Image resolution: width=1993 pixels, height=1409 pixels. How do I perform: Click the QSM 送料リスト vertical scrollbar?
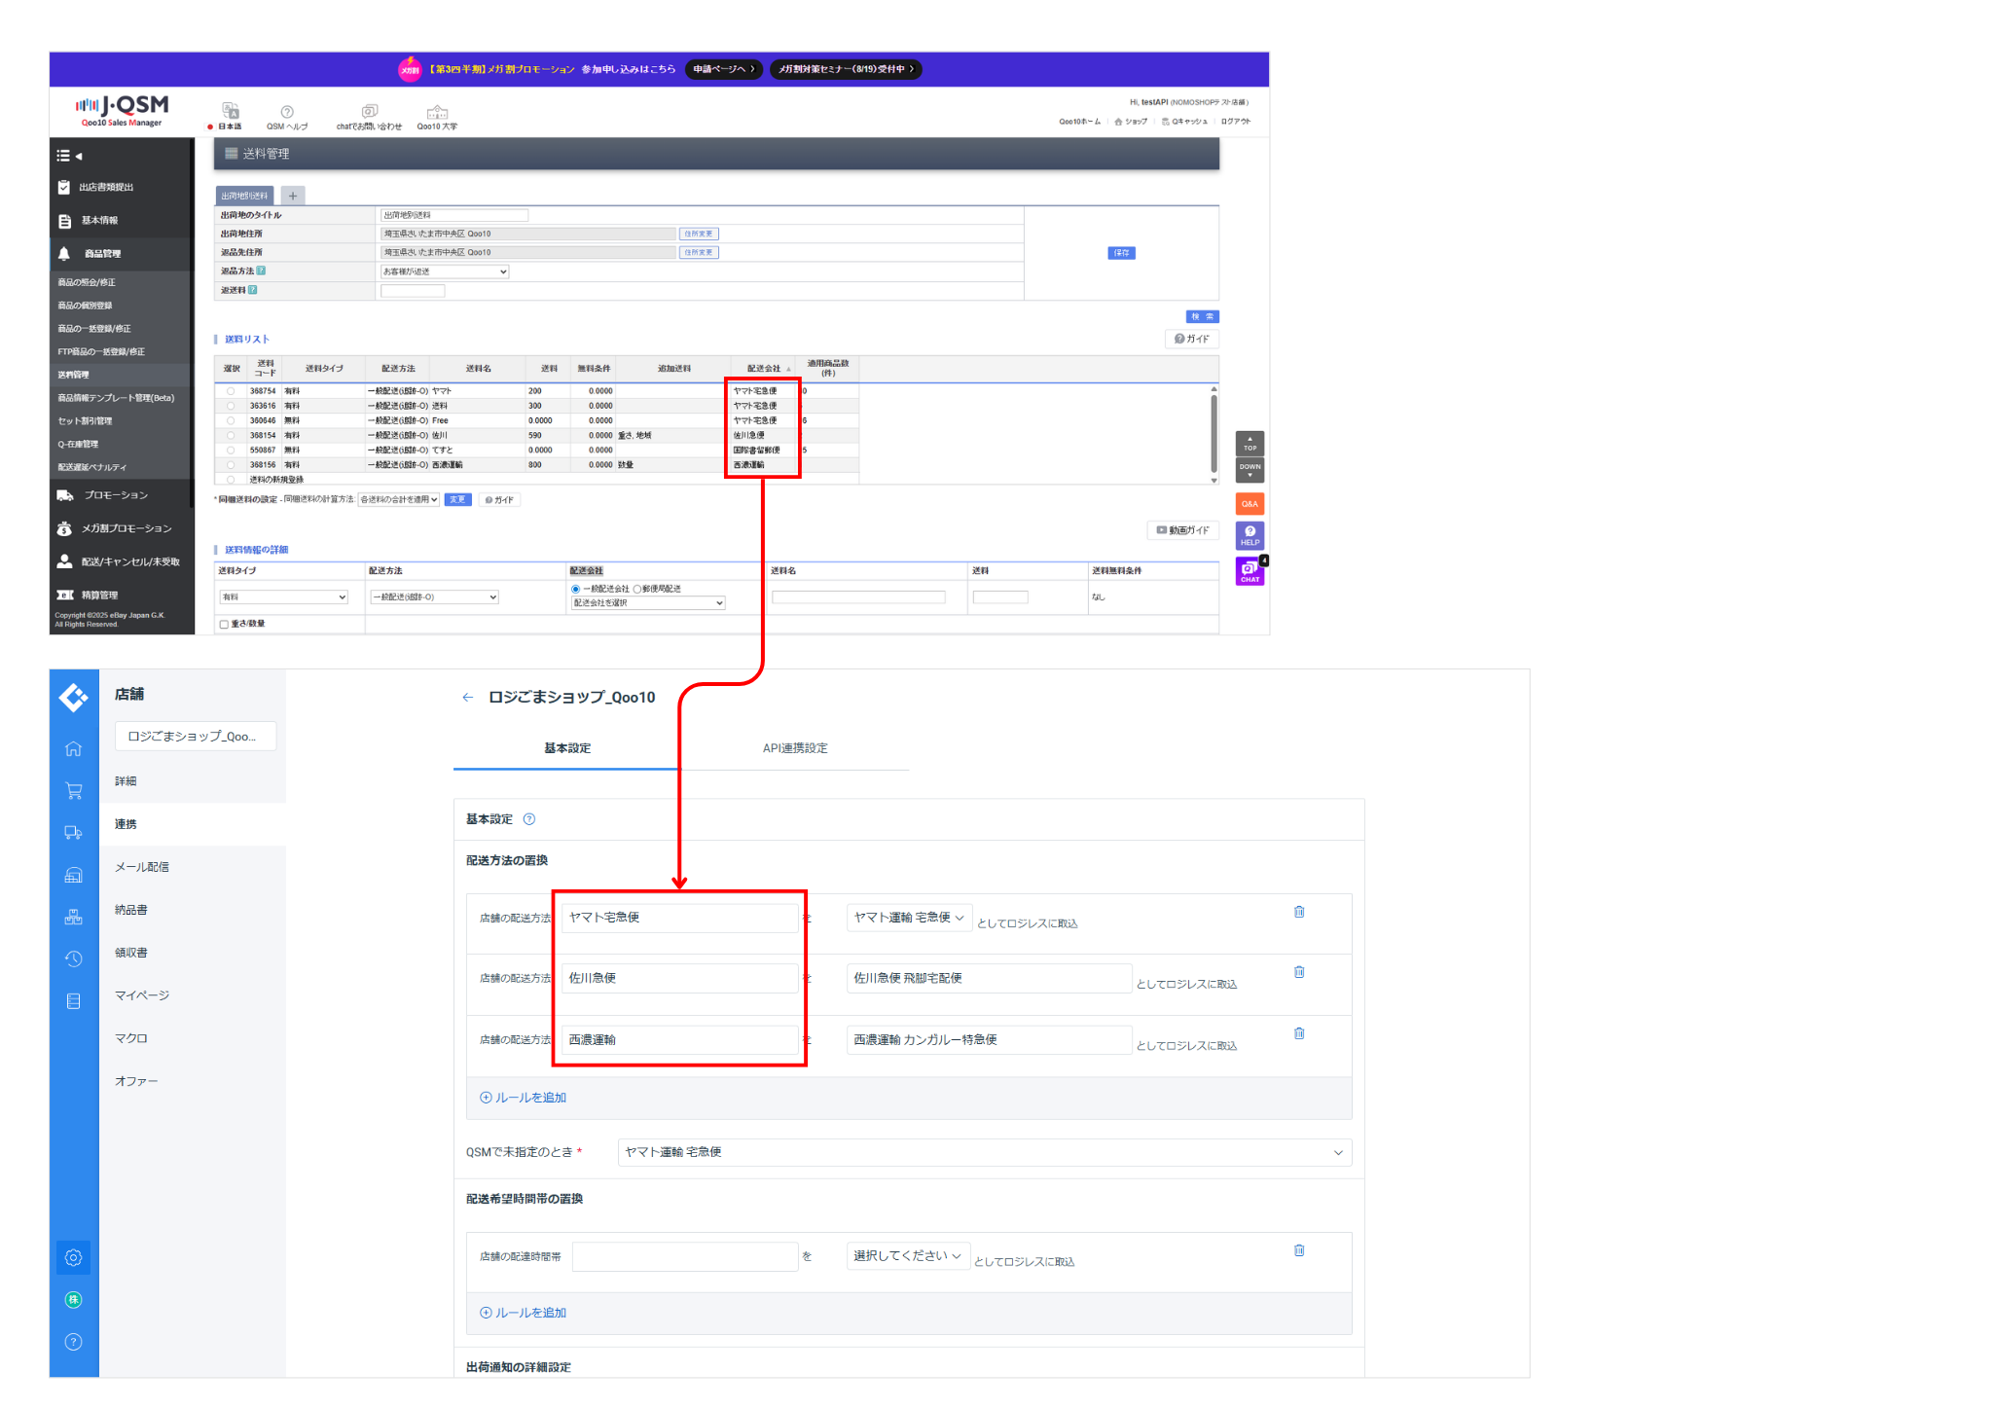[x=1214, y=435]
